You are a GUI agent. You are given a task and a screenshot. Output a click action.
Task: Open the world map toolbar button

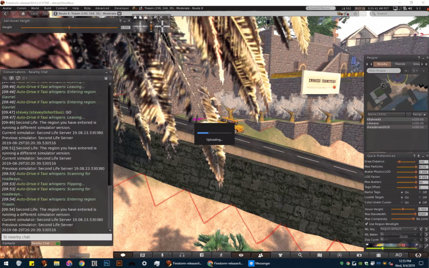320,255
